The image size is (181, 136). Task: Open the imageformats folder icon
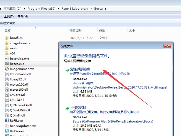[x=7, y=43]
